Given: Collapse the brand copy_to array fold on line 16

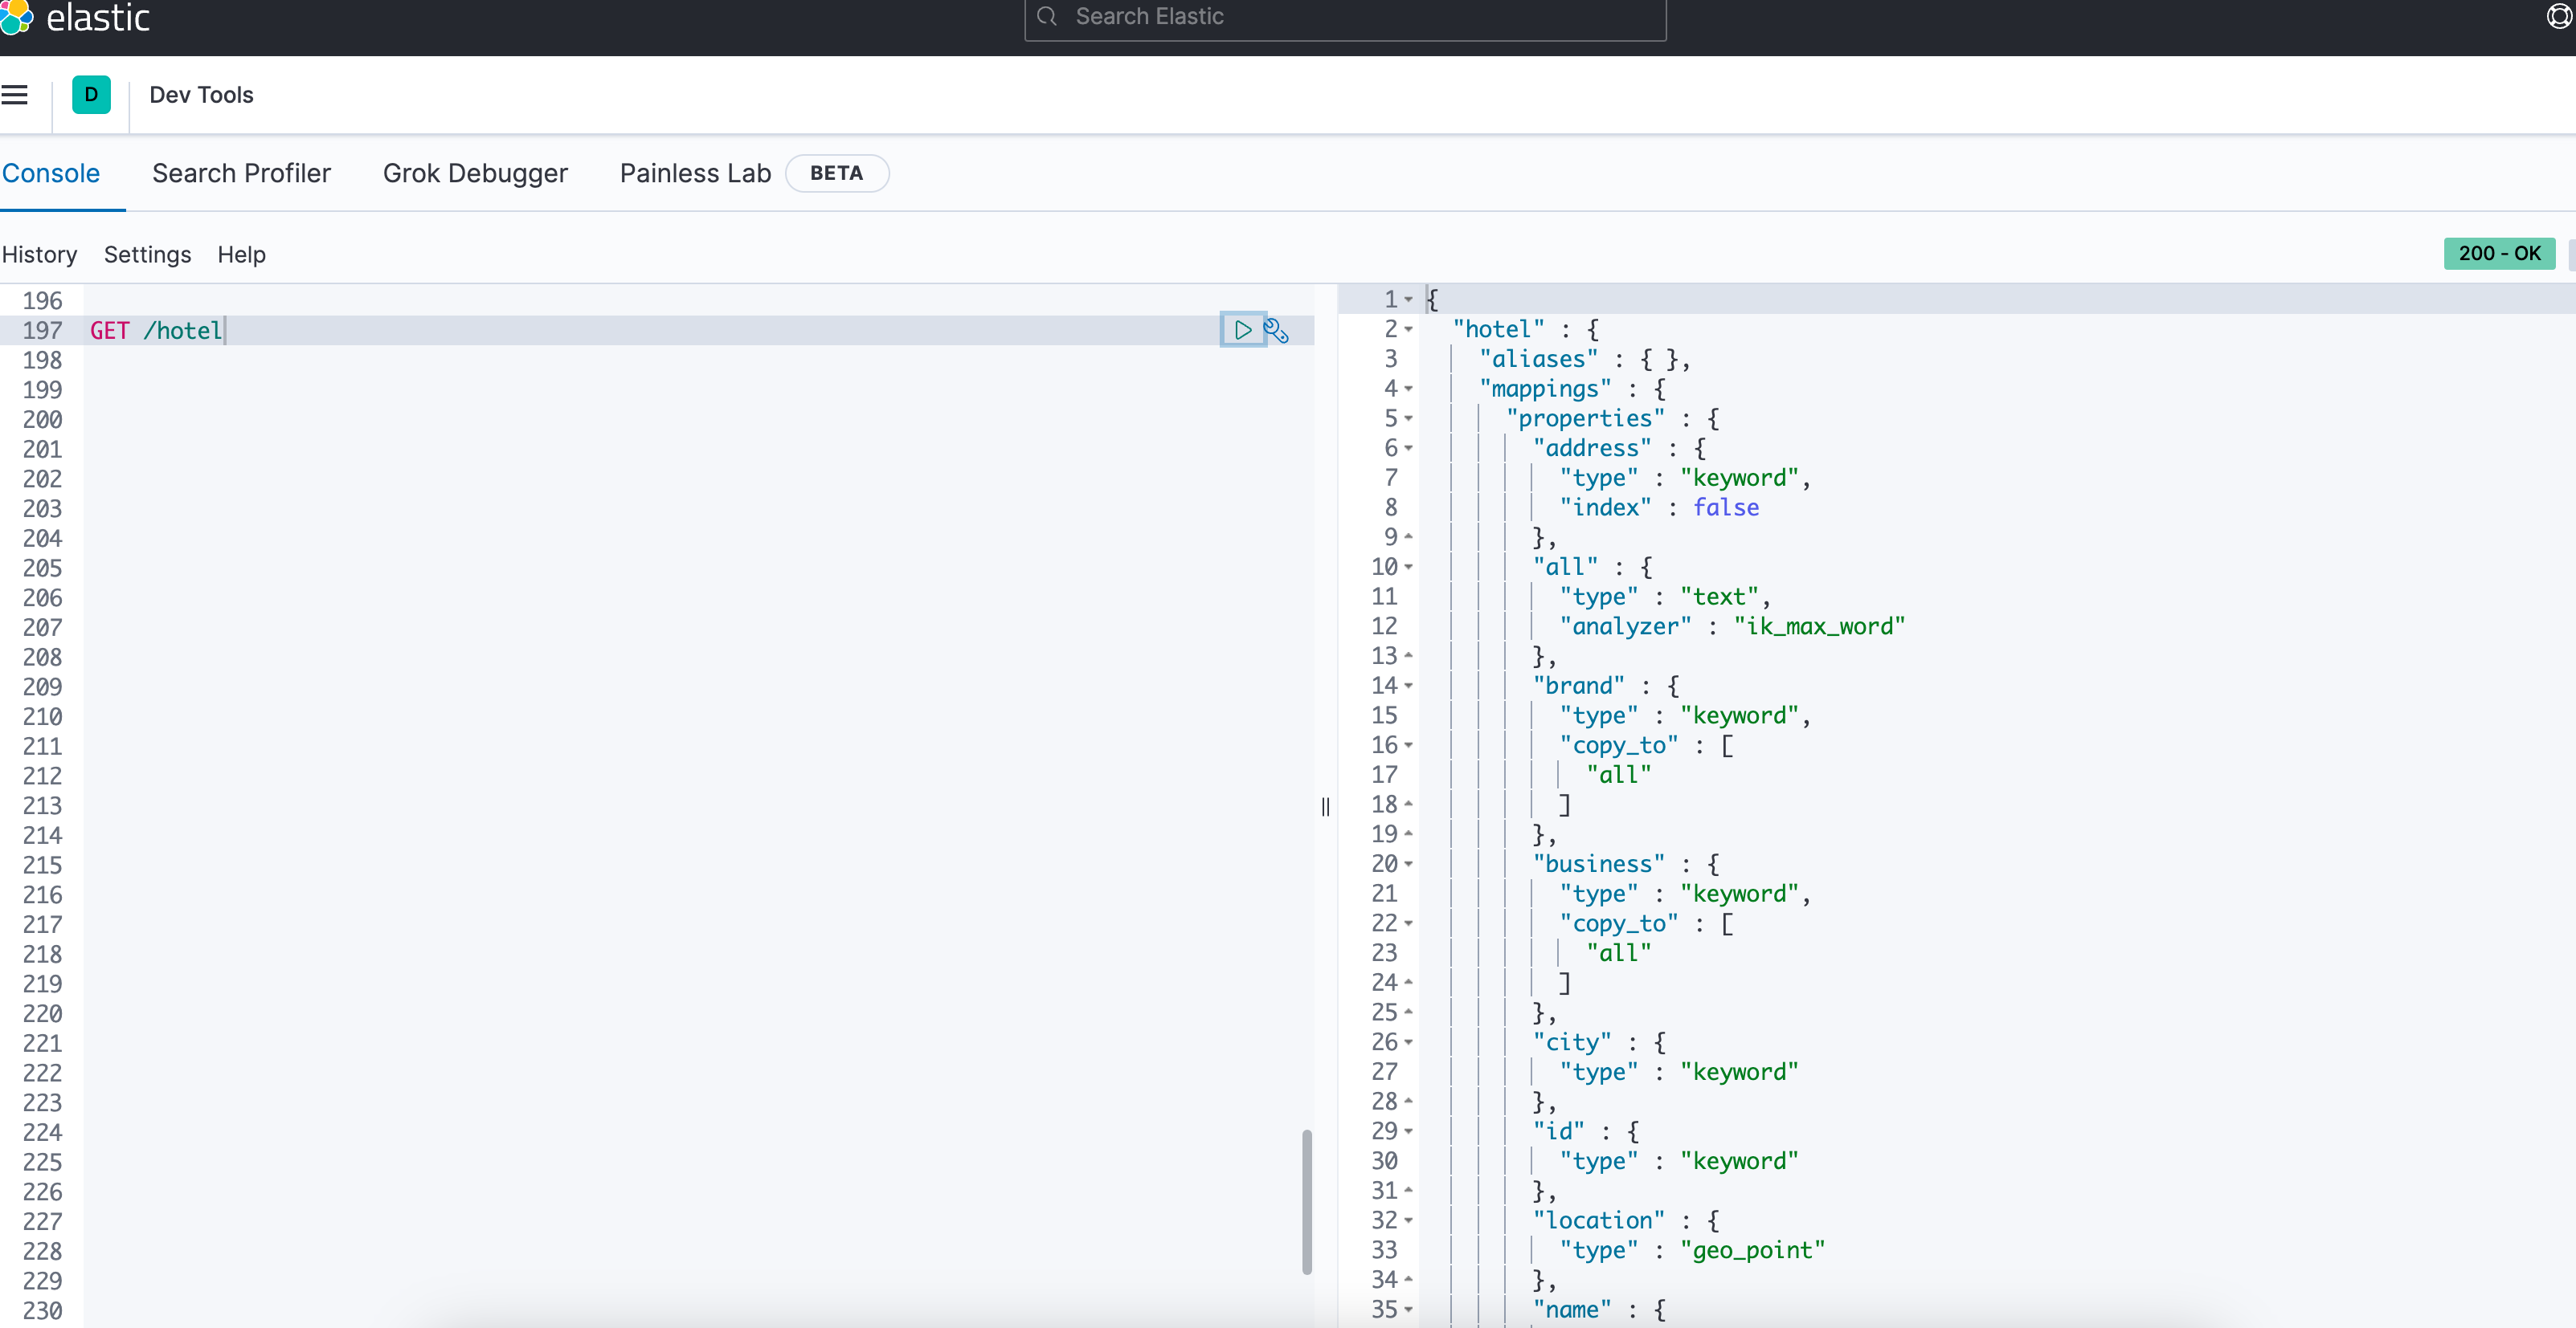Looking at the screenshot, I should [1408, 745].
